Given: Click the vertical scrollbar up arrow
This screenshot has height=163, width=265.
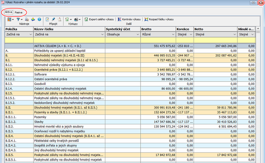Looking at the screenshot, I should (258, 28).
